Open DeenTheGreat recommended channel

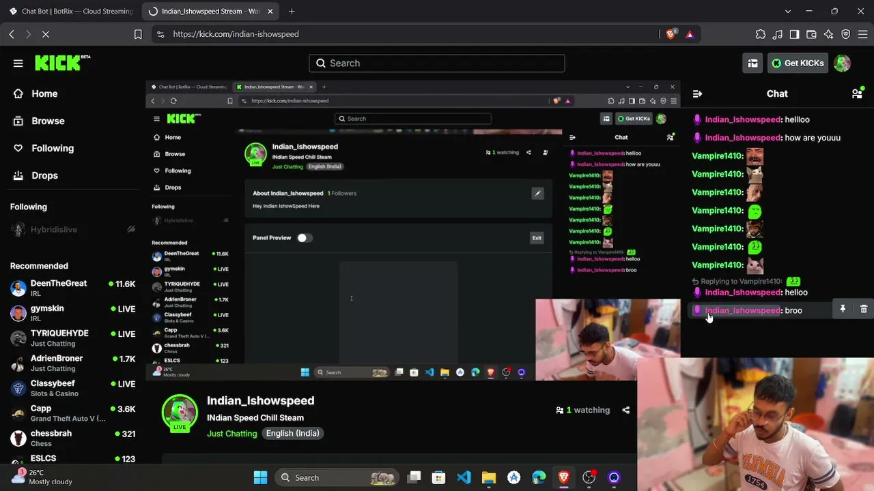[73, 288]
